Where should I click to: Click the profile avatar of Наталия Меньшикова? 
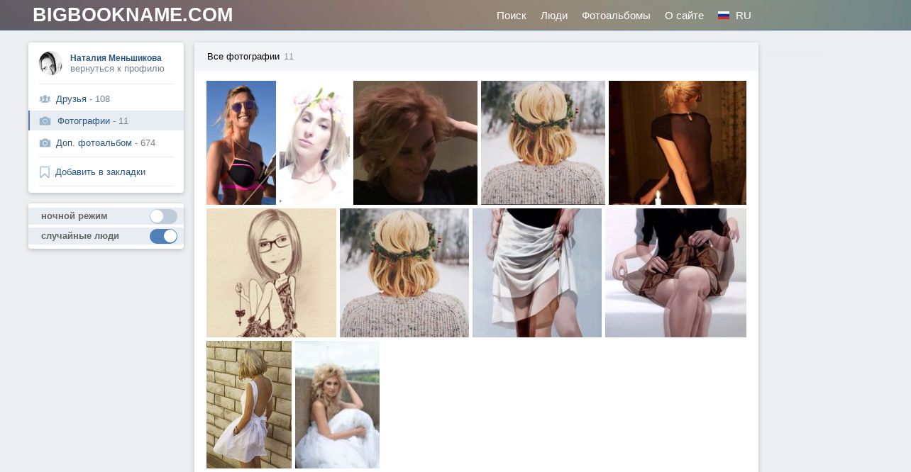click(50, 63)
